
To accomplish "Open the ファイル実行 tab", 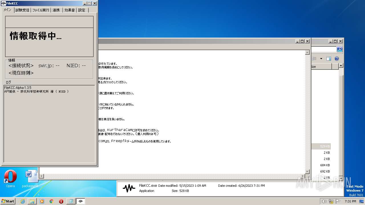I will pos(41,10).
